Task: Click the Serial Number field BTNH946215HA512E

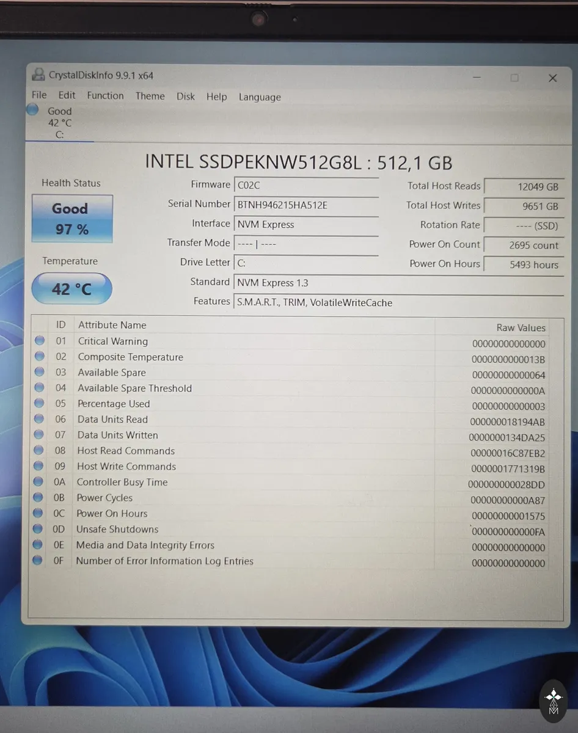Action: (x=306, y=205)
